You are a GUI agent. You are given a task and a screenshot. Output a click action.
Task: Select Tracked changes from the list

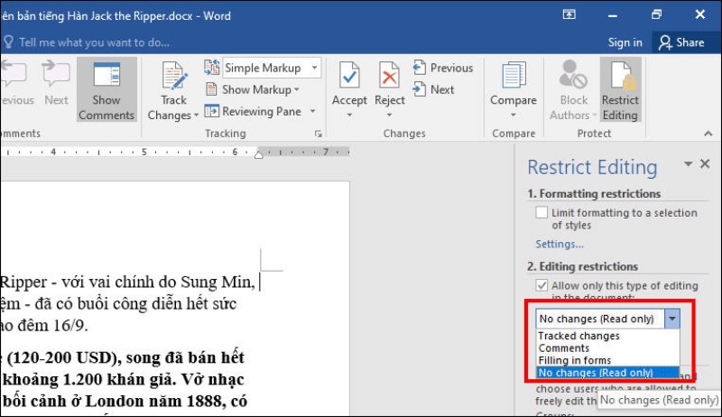[x=607, y=336]
